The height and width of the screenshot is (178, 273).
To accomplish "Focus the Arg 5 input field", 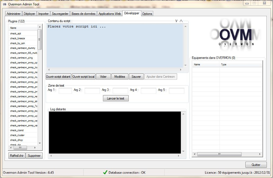I will (x=176, y=91).
